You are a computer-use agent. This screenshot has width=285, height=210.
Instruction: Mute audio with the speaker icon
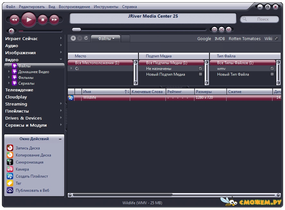[x=12, y=31]
